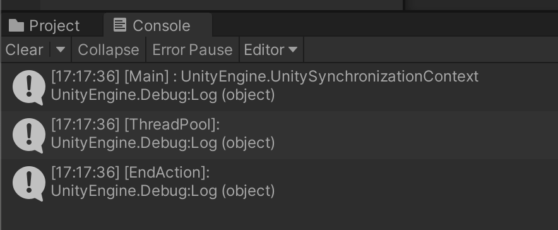Select the [ThreadPool] log entry
This screenshot has height=230, width=558.
click(x=280, y=135)
